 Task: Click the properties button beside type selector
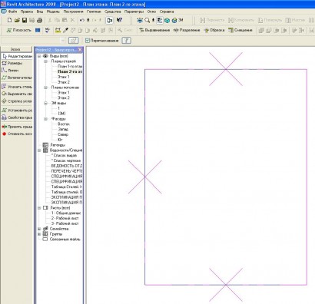pyautogui.click(x=74, y=41)
